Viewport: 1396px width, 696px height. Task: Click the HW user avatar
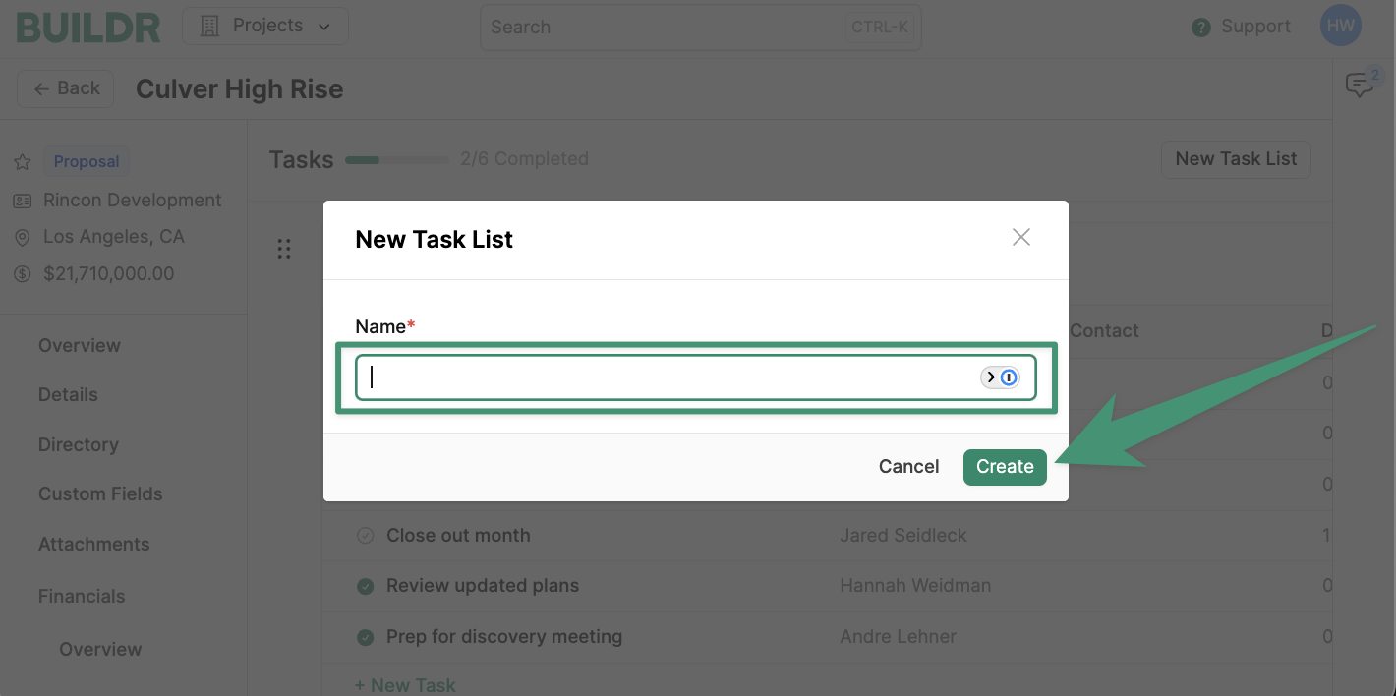[x=1341, y=27]
